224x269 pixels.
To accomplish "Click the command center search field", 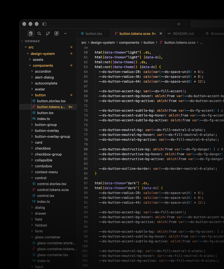I will tap(207, 24).
